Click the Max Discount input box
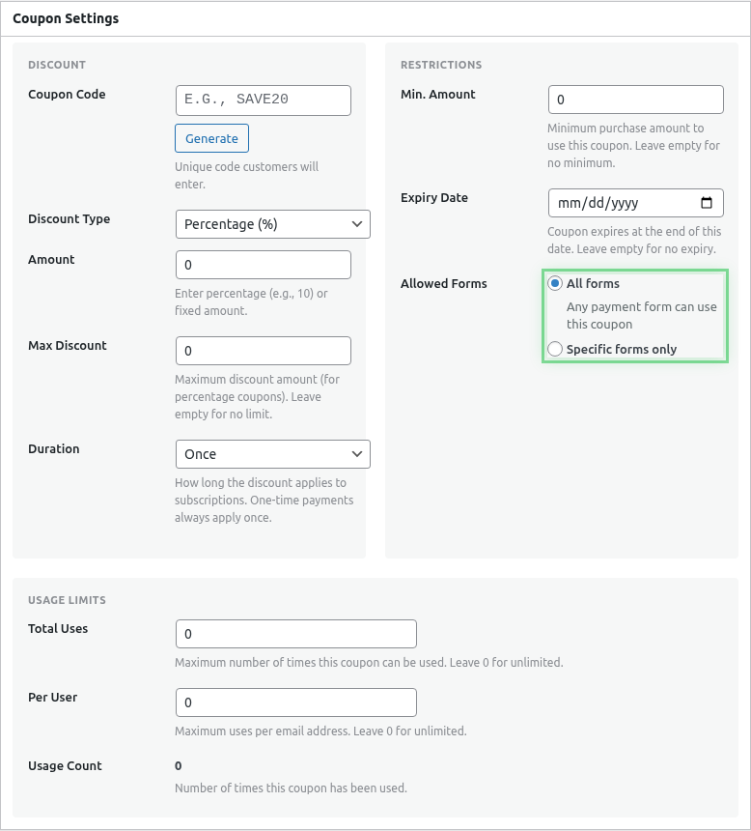Image resolution: width=751 pixels, height=831 pixels. tap(263, 350)
